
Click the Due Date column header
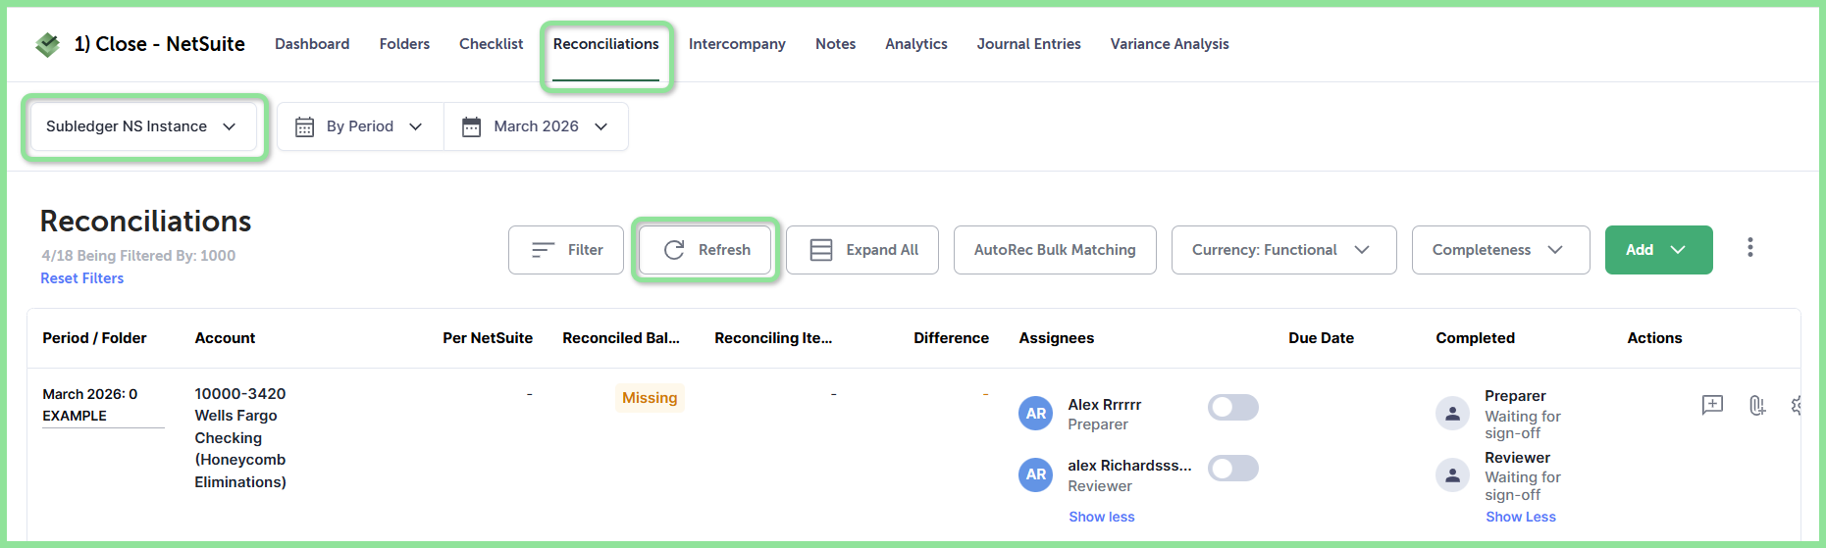point(1321,338)
